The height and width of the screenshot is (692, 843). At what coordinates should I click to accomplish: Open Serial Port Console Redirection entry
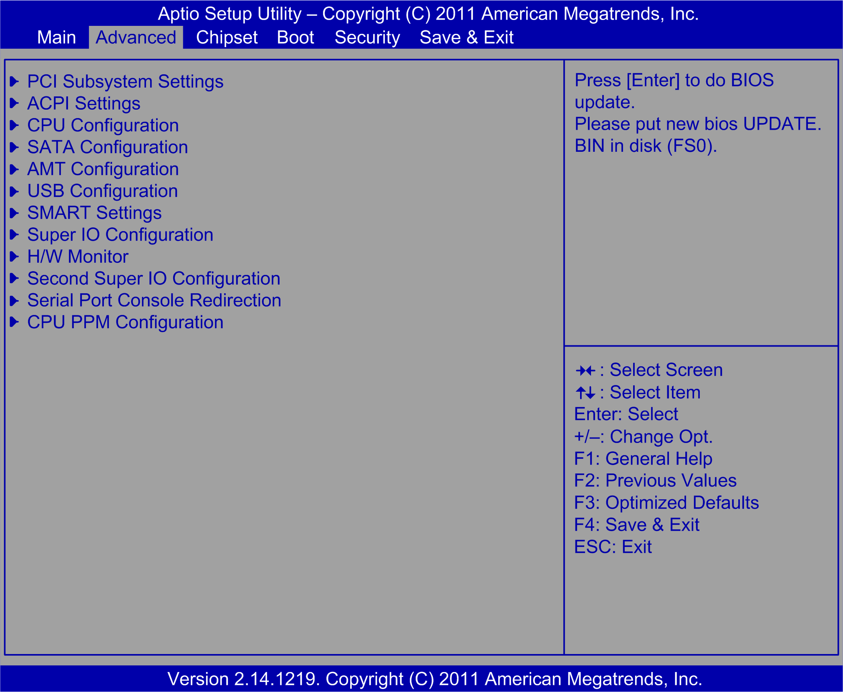tap(154, 300)
